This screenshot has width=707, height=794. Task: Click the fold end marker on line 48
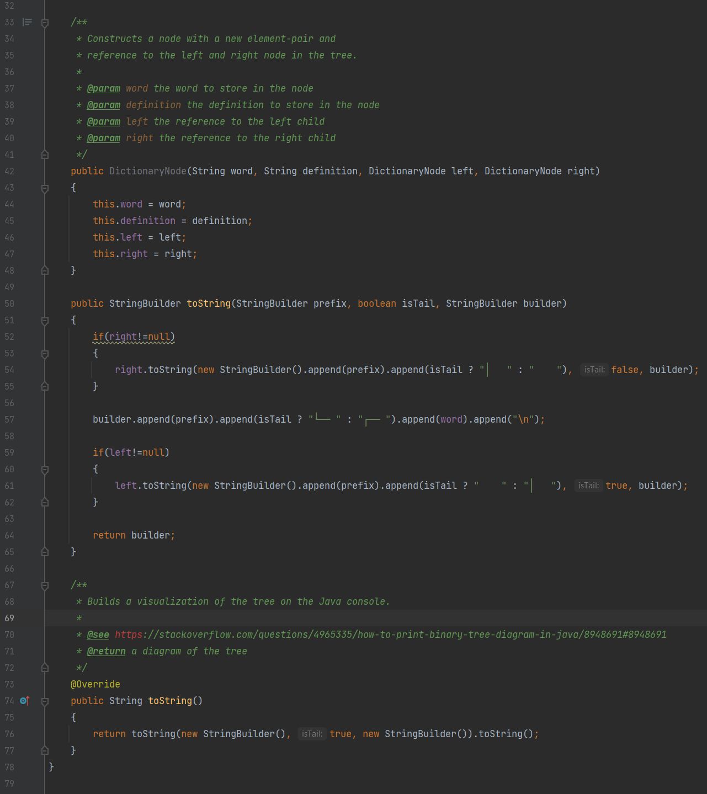click(45, 270)
